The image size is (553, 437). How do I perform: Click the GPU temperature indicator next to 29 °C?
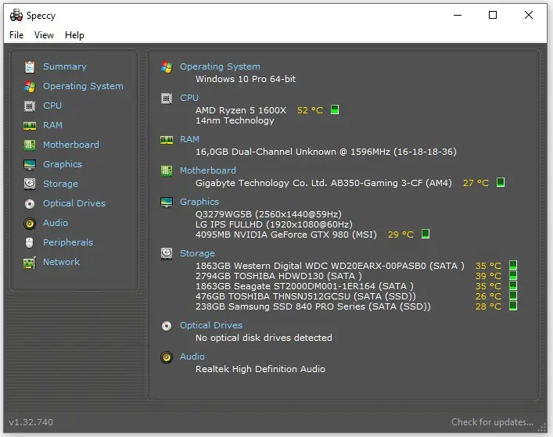426,234
